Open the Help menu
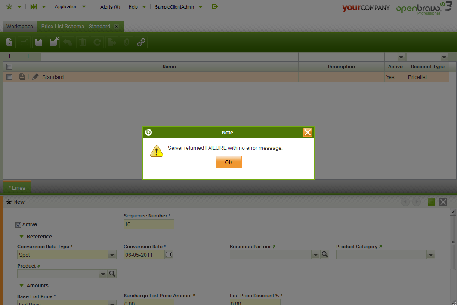The width and height of the screenshot is (457, 305). point(137,7)
